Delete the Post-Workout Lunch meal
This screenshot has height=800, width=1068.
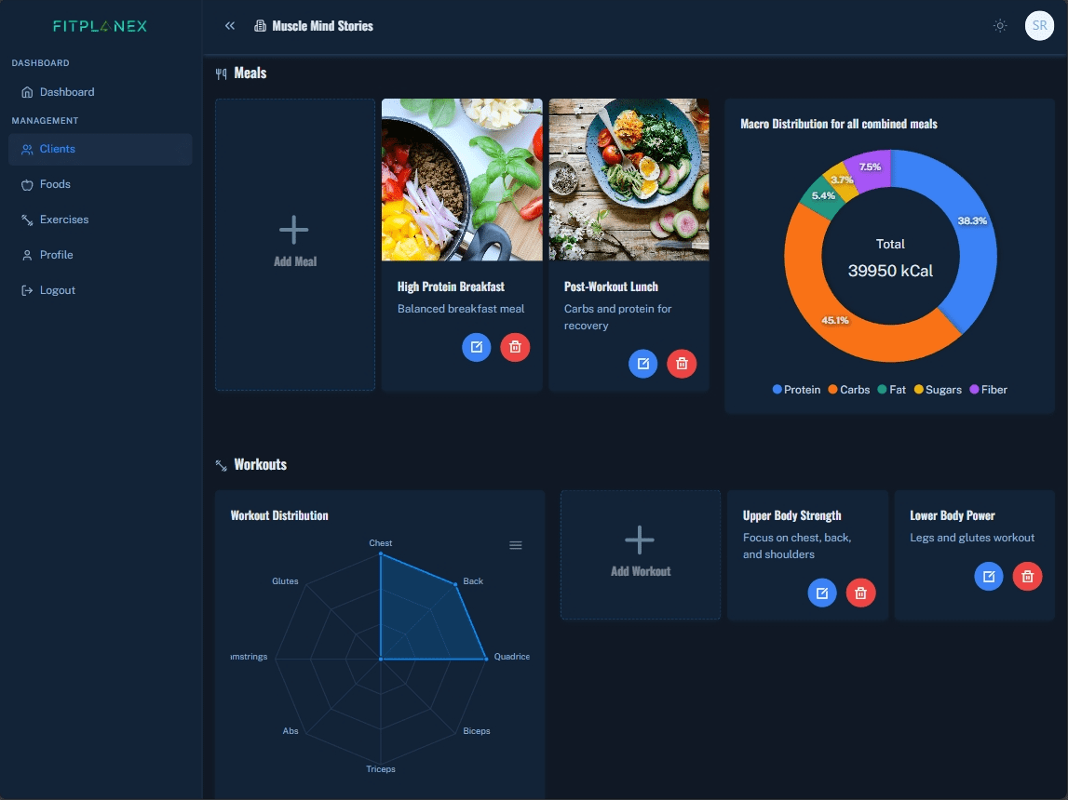click(682, 364)
